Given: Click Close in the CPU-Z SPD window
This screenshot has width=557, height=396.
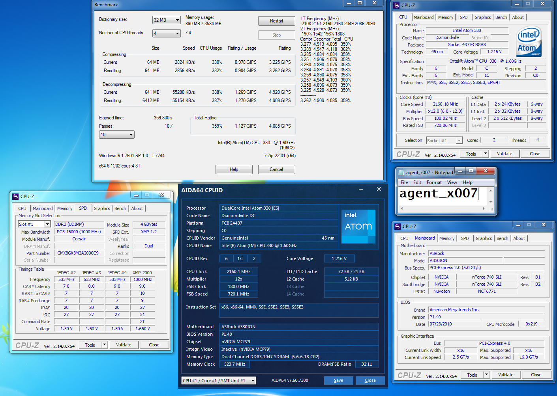Looking at the screenshot, I should point(154,345).
